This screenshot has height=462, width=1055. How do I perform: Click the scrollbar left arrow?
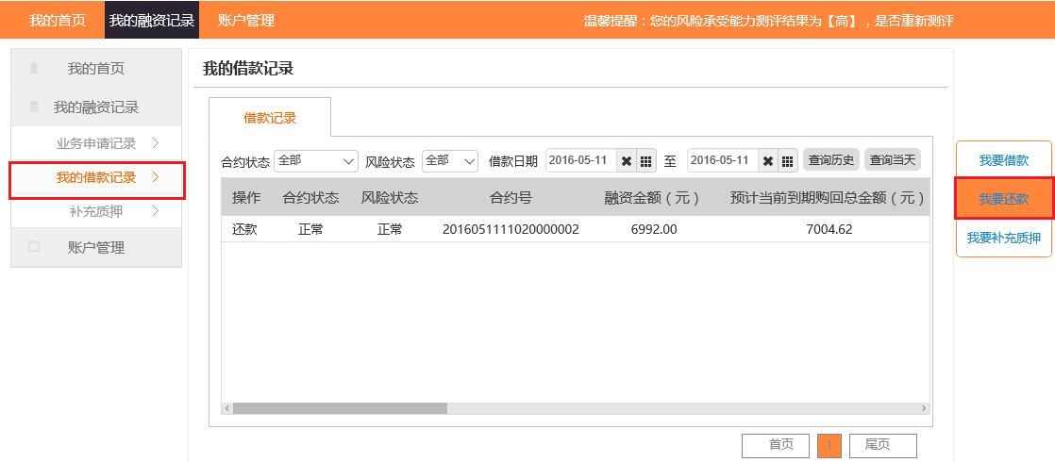(227, 408)
